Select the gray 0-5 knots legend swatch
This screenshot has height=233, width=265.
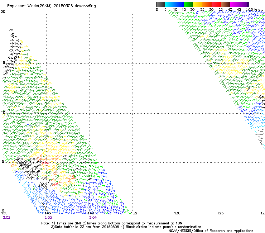(160, 4)
